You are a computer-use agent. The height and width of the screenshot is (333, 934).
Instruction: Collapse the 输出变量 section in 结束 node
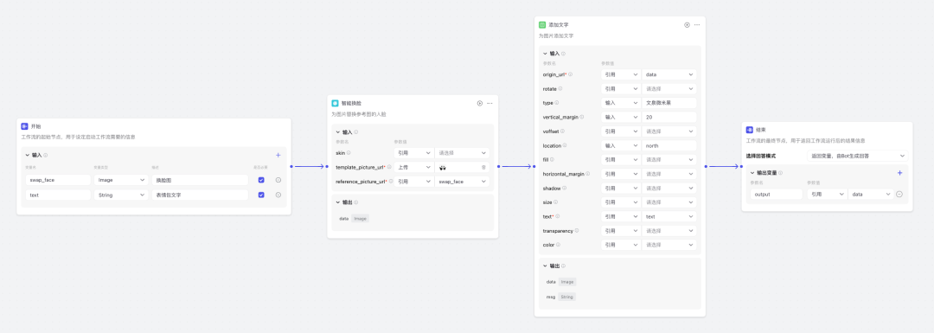752,173
